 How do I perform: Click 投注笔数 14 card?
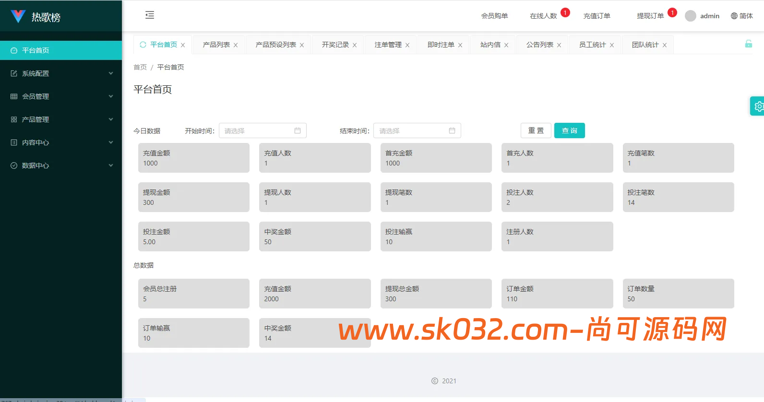[x=679, y=197]
